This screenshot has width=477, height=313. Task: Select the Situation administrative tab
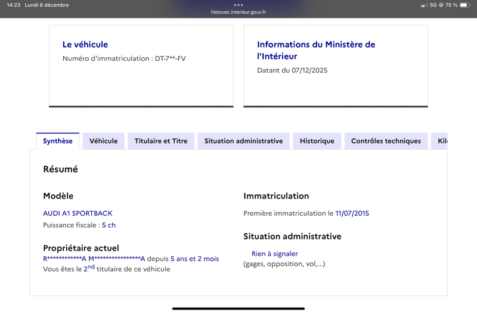pos(243,141)
